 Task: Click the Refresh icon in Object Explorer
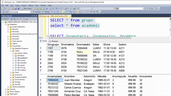[x=23, y=19]
